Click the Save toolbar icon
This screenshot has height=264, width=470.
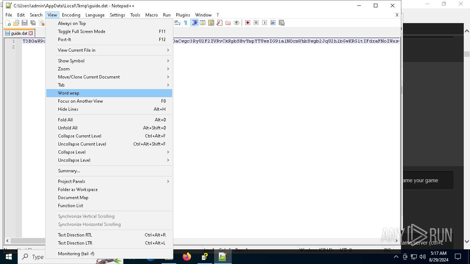(x=25, y=23)
